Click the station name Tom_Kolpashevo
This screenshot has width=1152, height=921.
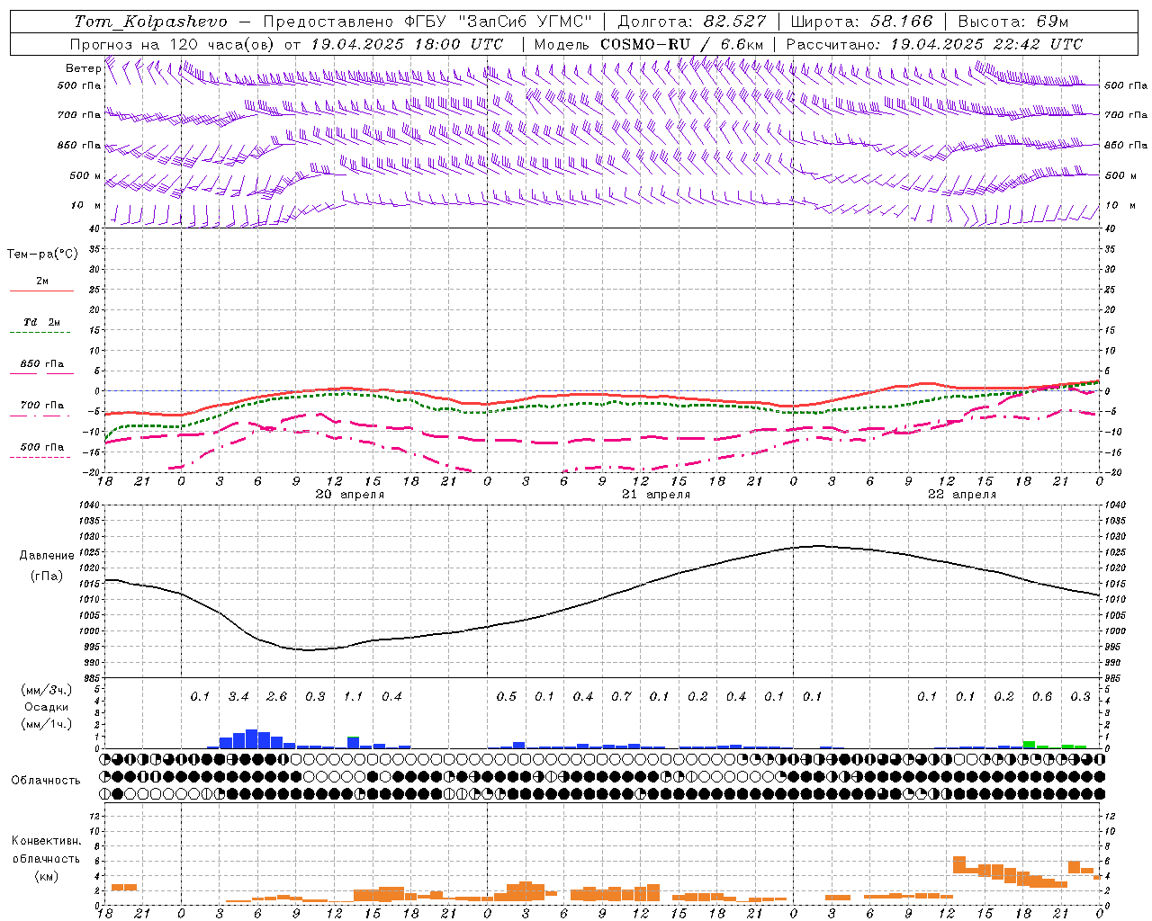click(x=150, y=22)
